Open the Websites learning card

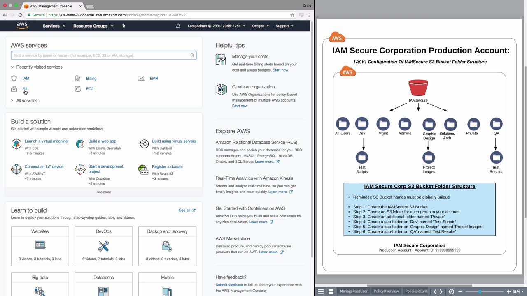point(40,245)
